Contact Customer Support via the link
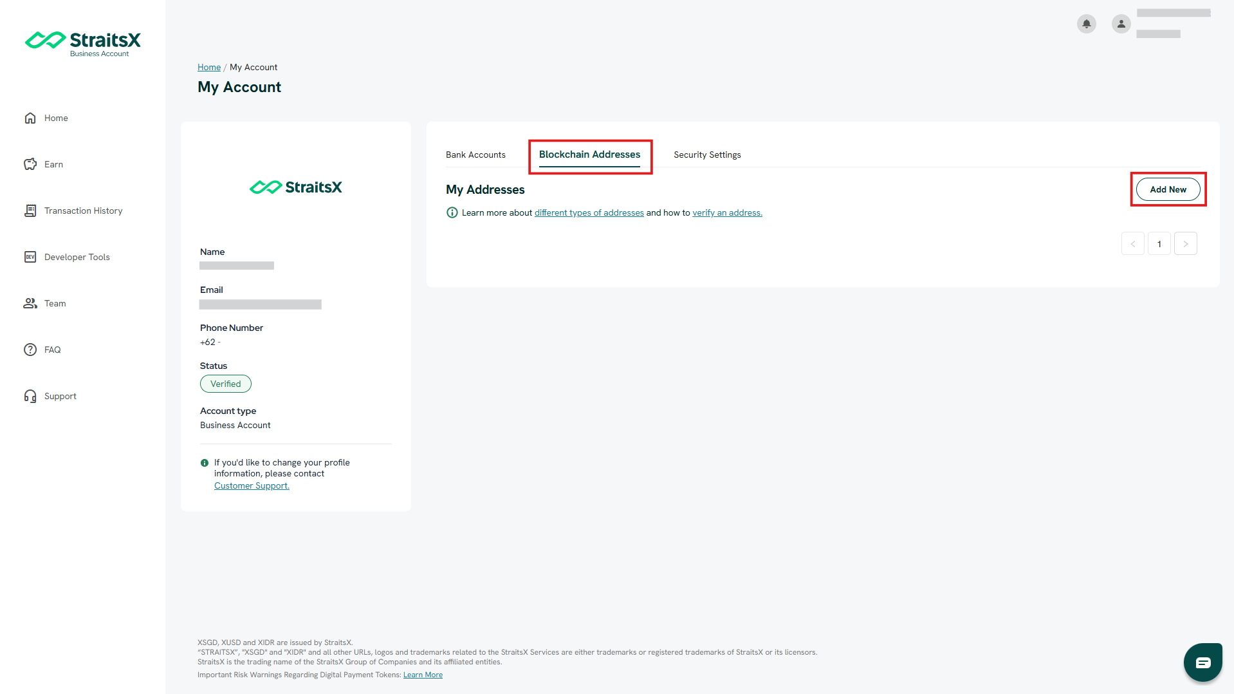 coord(252,485)
